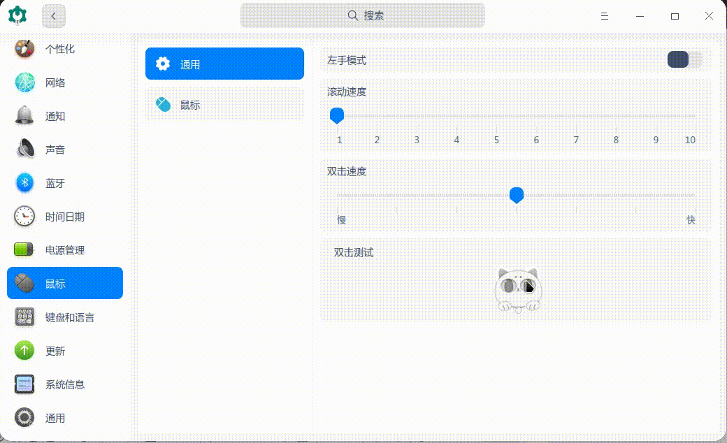Viewport: 727px width, 443px height.
Task: Open the hamburger menu at top right
Action: click(604, 15)
